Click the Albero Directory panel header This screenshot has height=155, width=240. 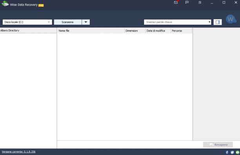pos(28,31)
